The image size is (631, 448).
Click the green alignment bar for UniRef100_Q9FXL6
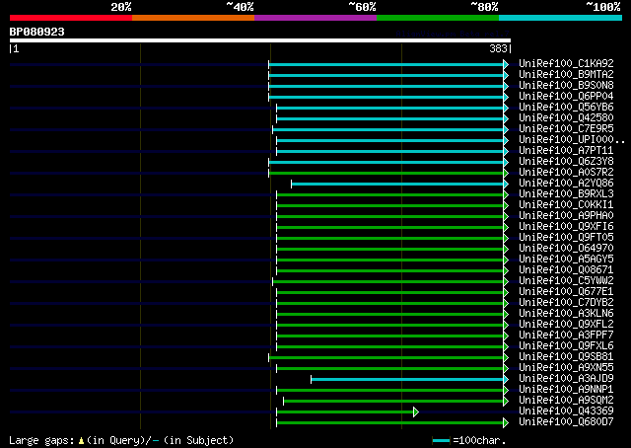(x=390, y=347)
